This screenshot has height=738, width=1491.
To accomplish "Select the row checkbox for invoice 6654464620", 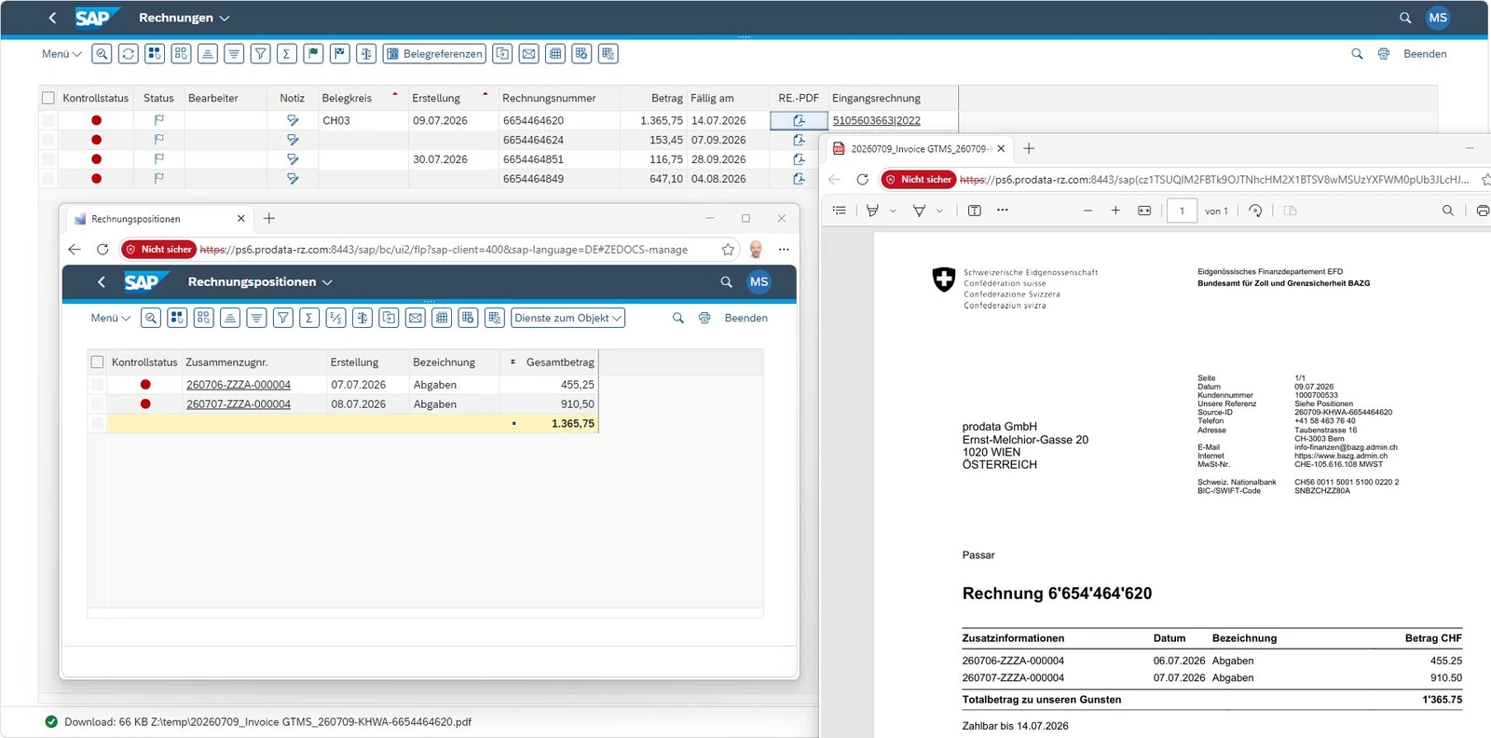I will click(x=48, y=120).
